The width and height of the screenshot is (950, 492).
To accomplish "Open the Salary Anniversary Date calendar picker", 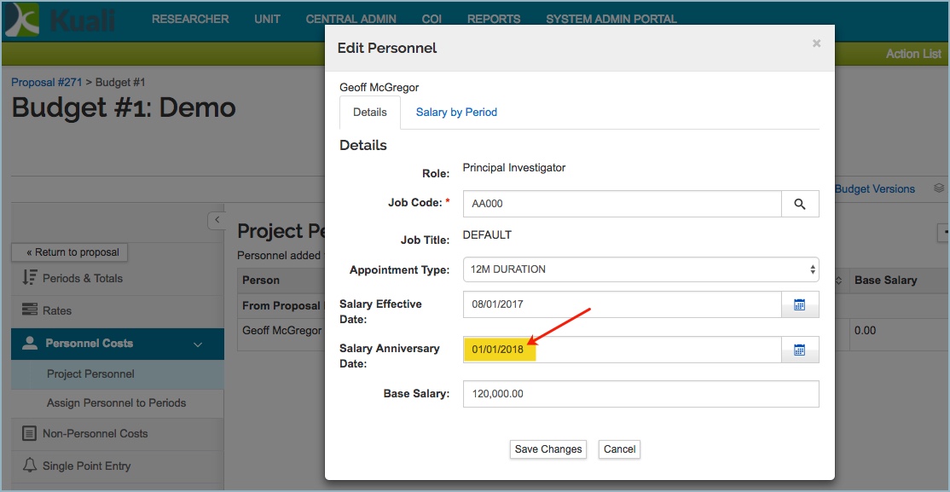I will (800, 350).
